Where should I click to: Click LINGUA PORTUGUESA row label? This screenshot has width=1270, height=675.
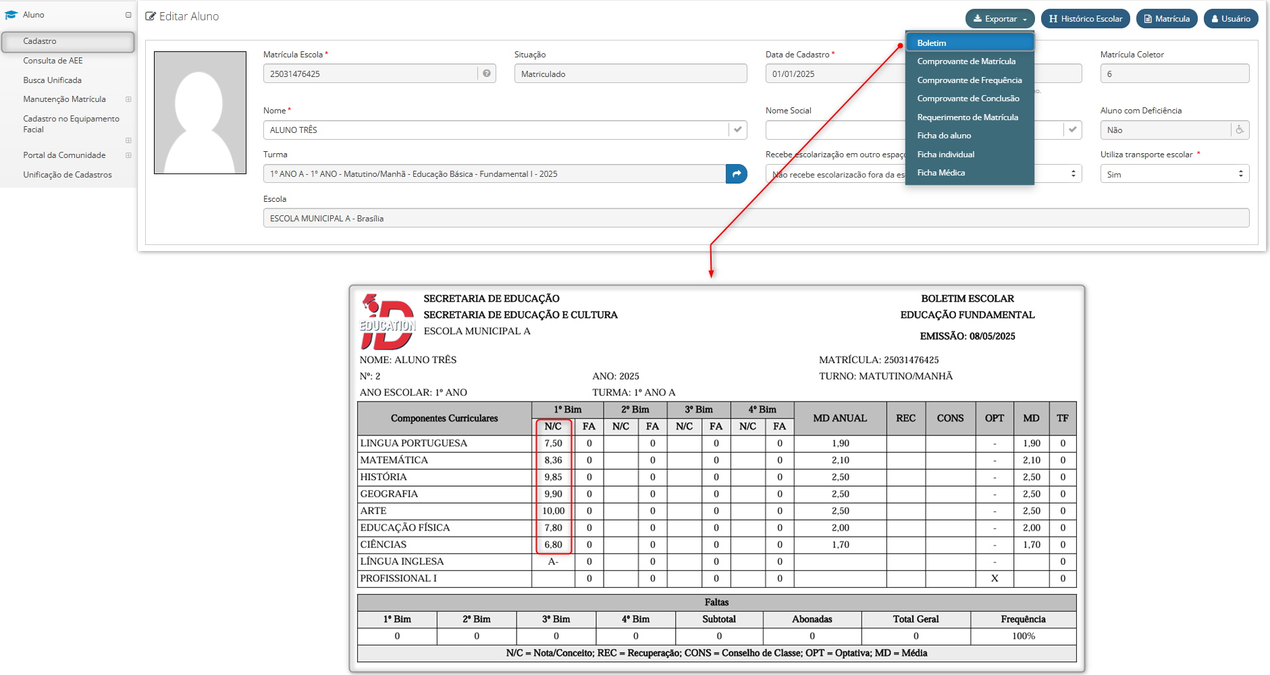pyautogui.click(x=414, y=443)
